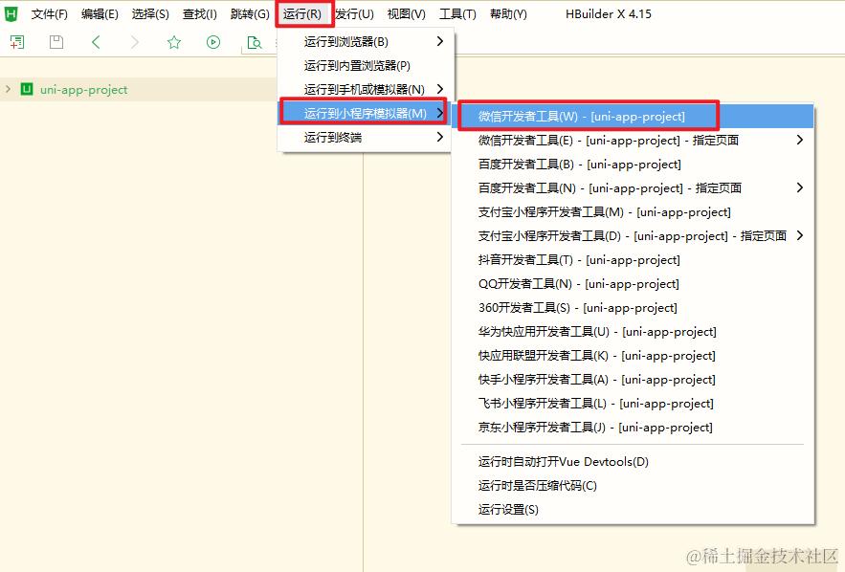
Task: Open the 工具(T) menu
Action: [x=457, y=14]
